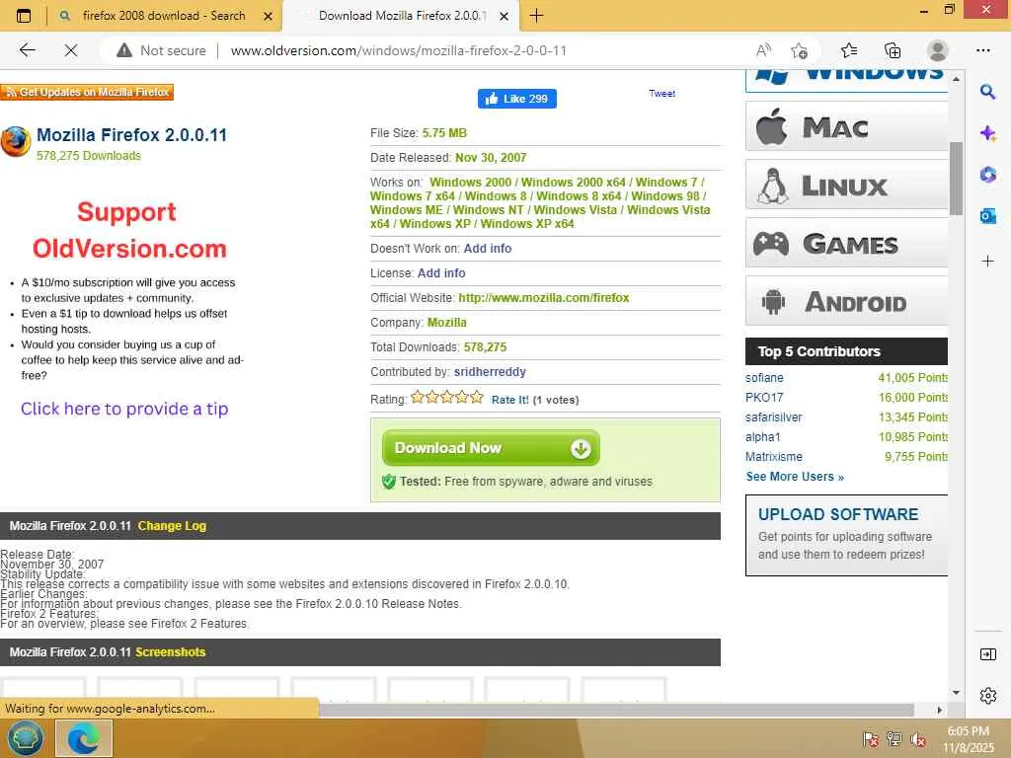Open the Favorites list icon
This screenshot has height=758, width=1011.
tap(849, 50)
